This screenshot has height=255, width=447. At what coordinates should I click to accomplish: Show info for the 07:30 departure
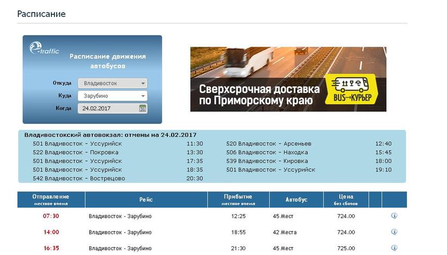(394, 216)
